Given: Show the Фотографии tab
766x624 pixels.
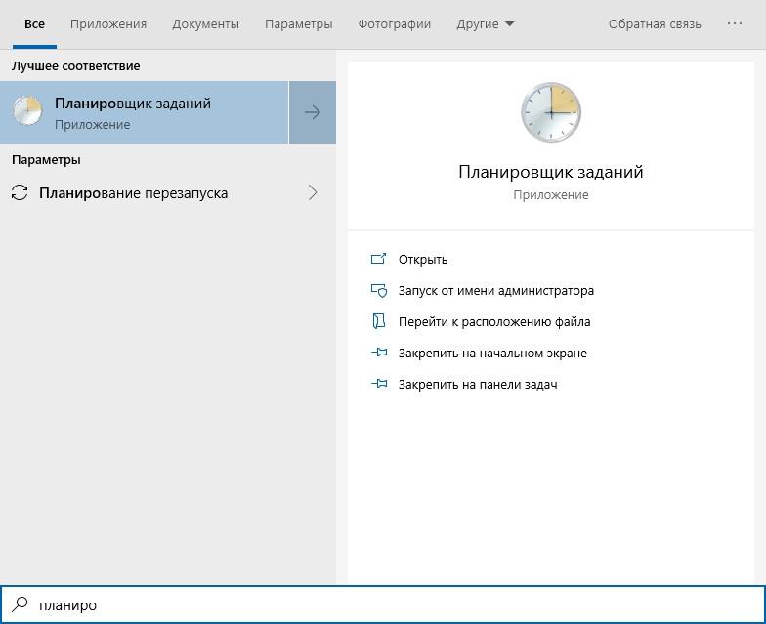Looking at the screenshot, I should [395, 23].
